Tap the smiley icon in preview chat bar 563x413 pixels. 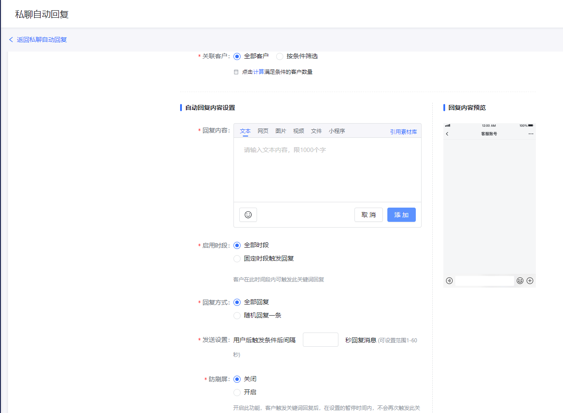click(520, 281)
